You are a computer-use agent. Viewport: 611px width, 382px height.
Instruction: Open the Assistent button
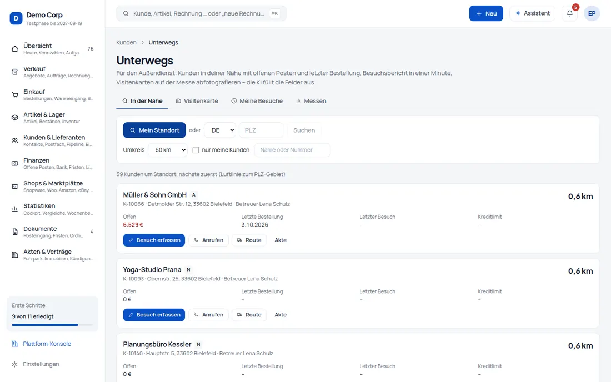(532, 13)
